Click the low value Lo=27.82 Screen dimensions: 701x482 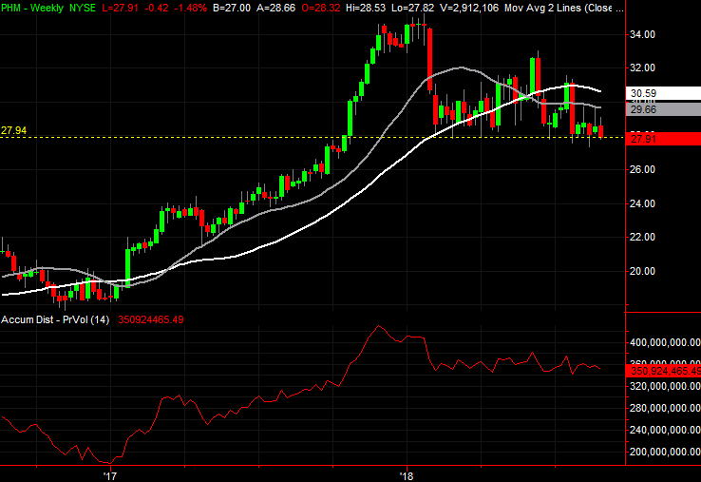412,8
